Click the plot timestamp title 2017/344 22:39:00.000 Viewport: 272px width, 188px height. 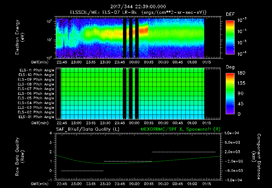point(138,7)
